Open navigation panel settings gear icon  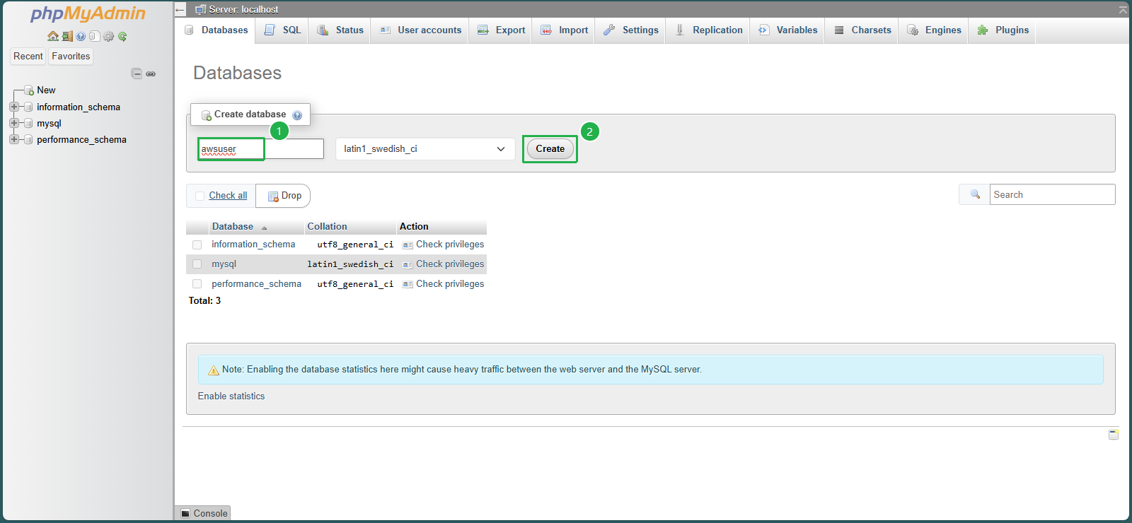tap(108, 36)
